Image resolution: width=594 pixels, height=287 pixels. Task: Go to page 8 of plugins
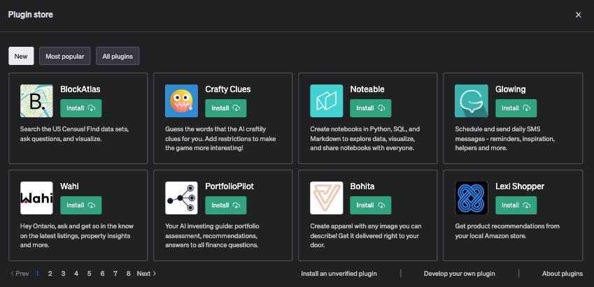(x=129, y=274)
